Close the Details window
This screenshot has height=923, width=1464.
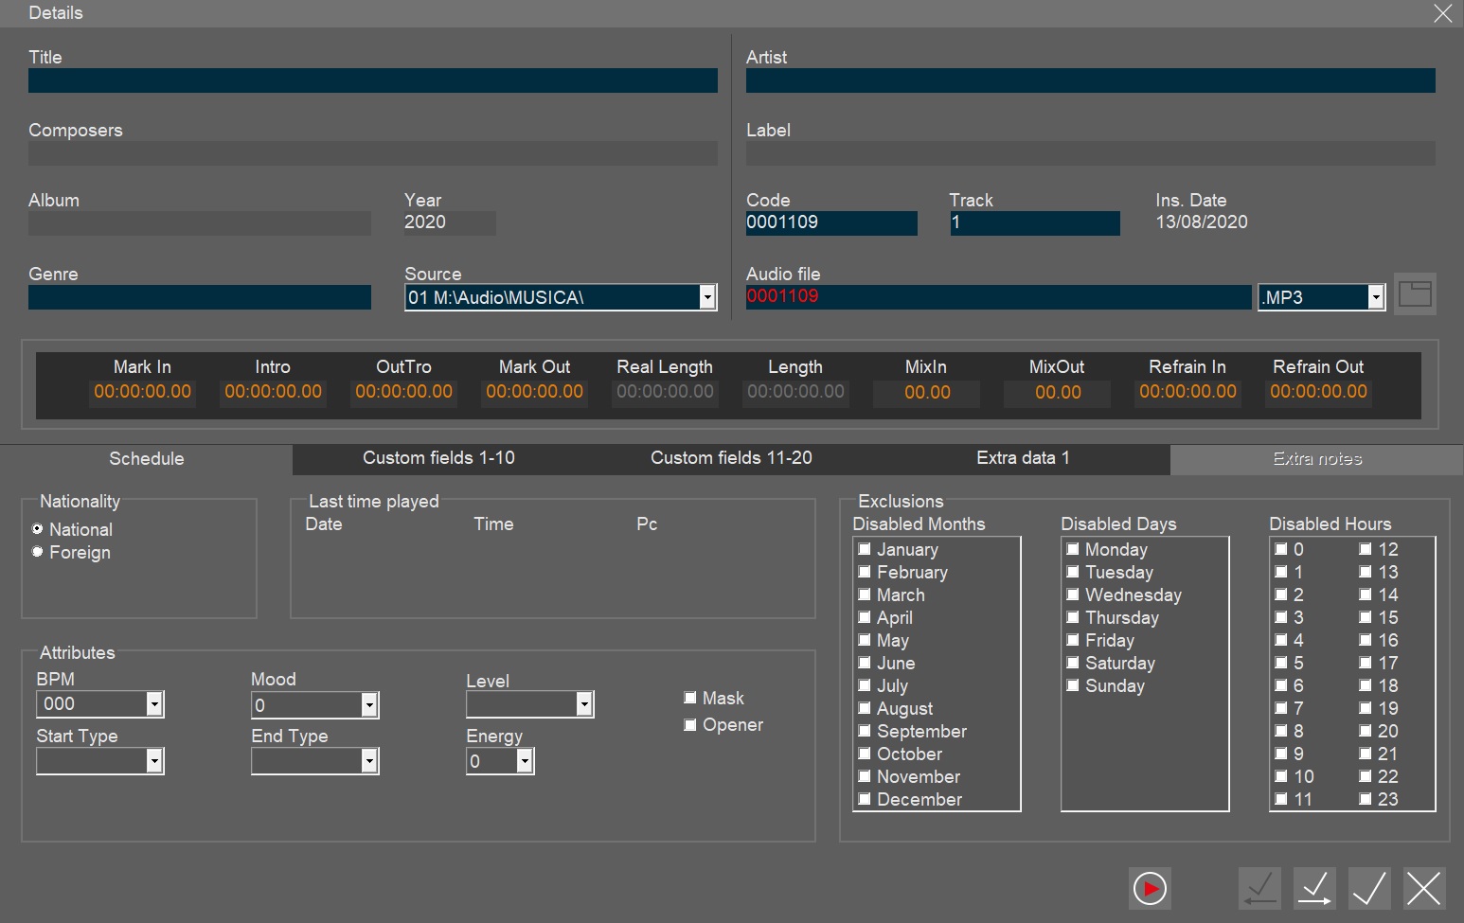pyautogui.click(x=1442, y=13)
